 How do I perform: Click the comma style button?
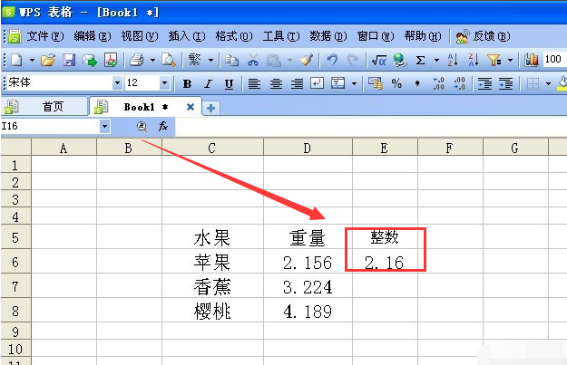click(417, 83)
